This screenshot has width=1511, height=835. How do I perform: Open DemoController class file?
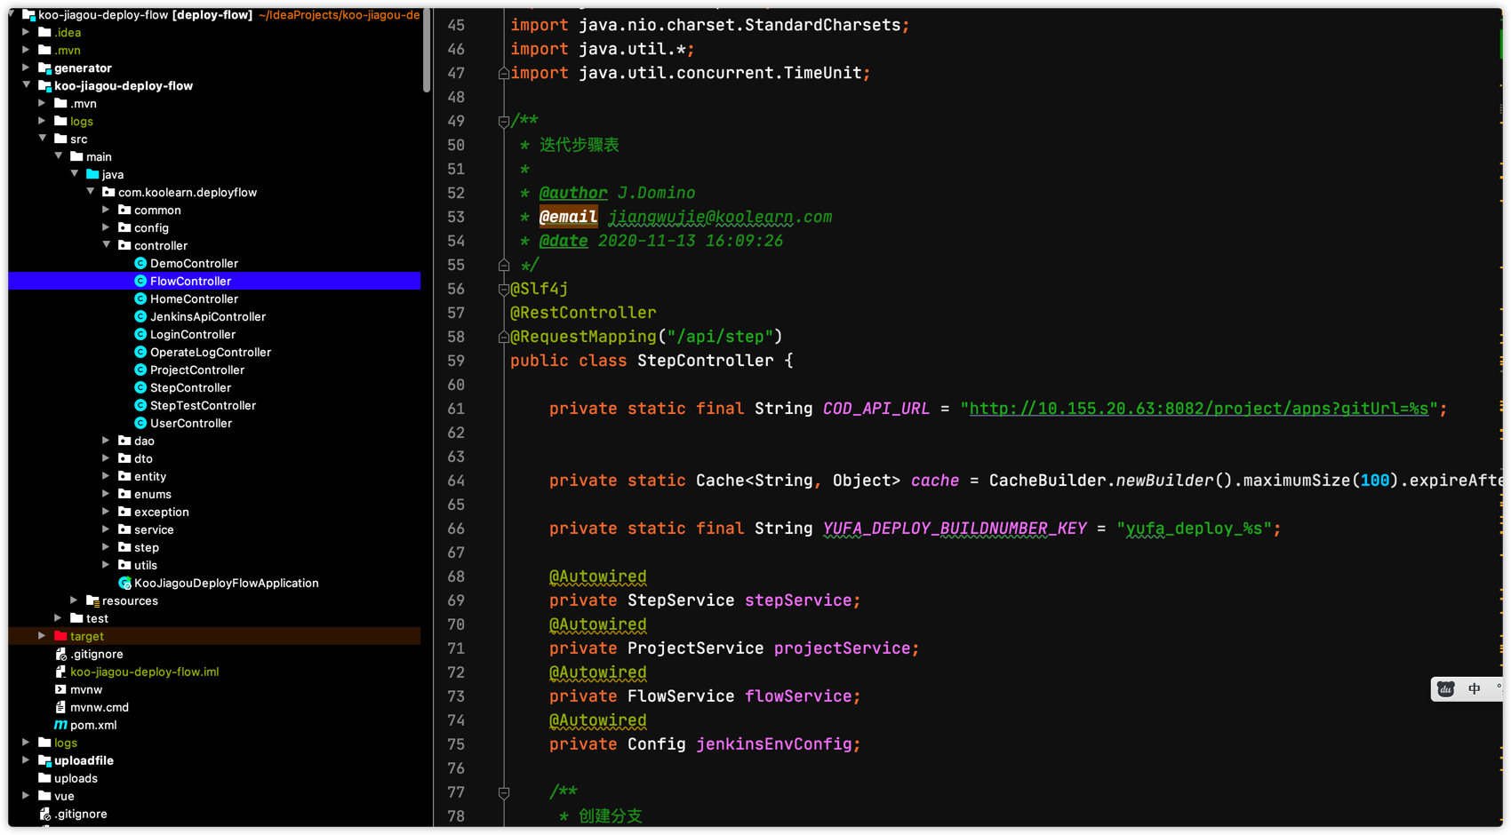(x=193, y=263)
